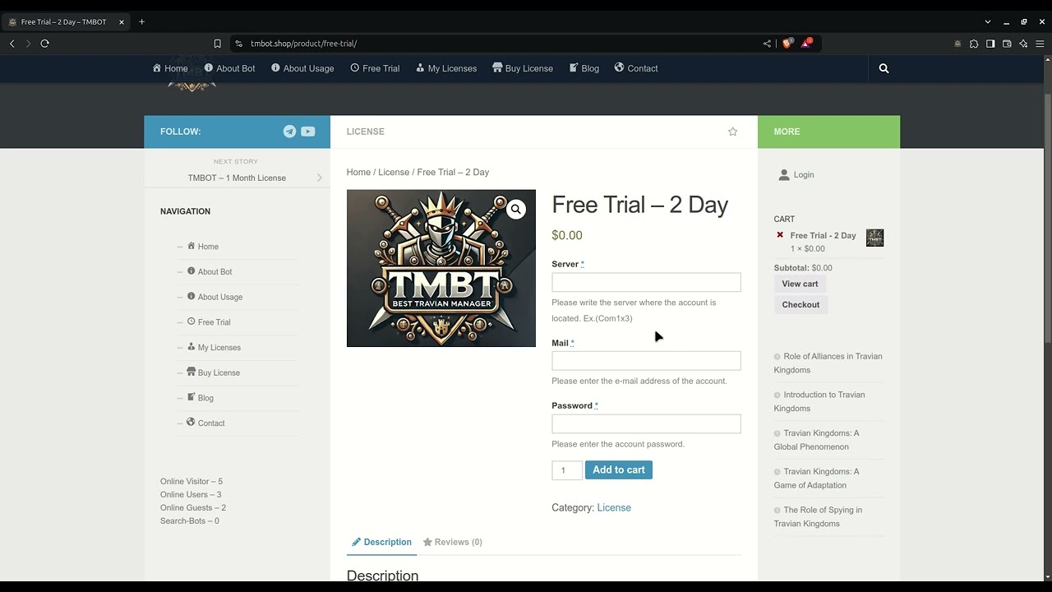Click the TMBT product logo image
This screenshot has width=1052, height=592.
pyautogui.click(x=441, y=268)
